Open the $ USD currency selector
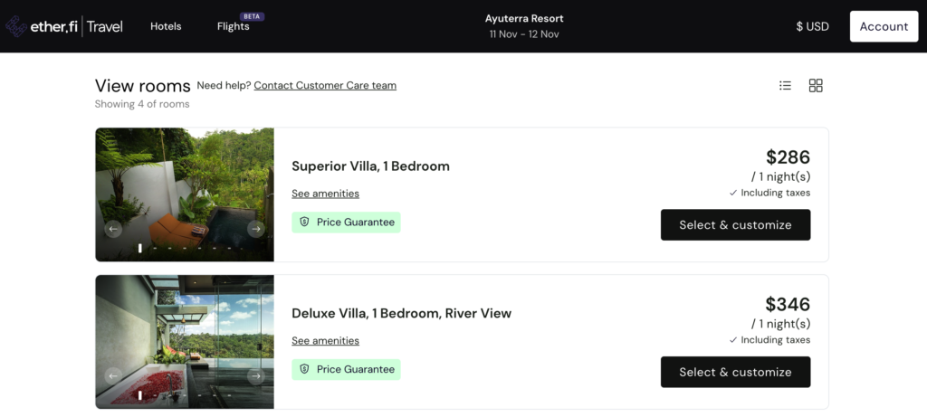 (812, 26)
